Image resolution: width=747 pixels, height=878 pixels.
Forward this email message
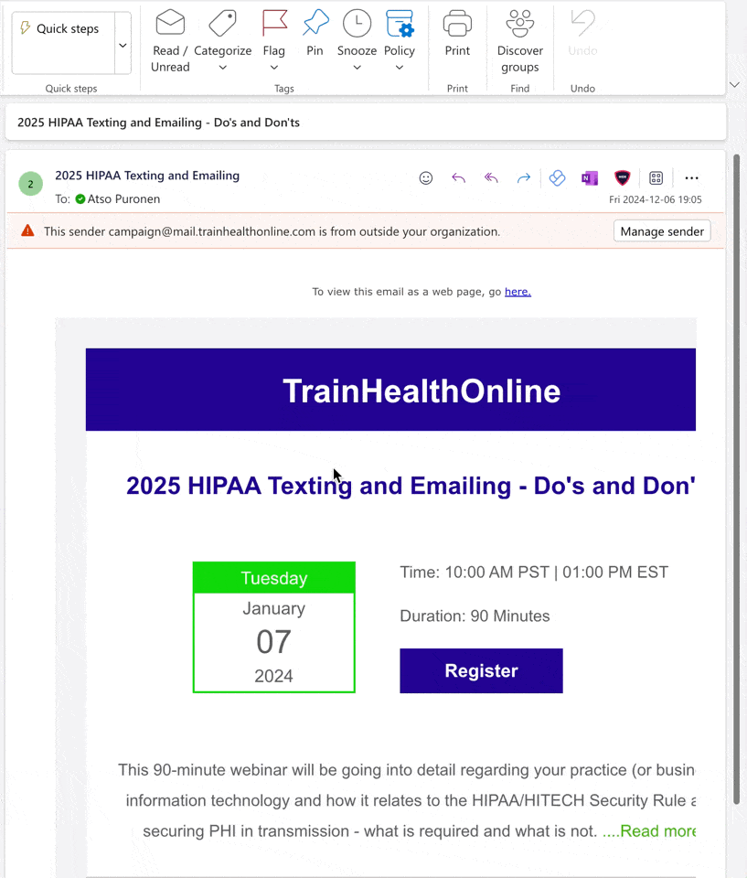pyautogui.click(x=524, y=178)
